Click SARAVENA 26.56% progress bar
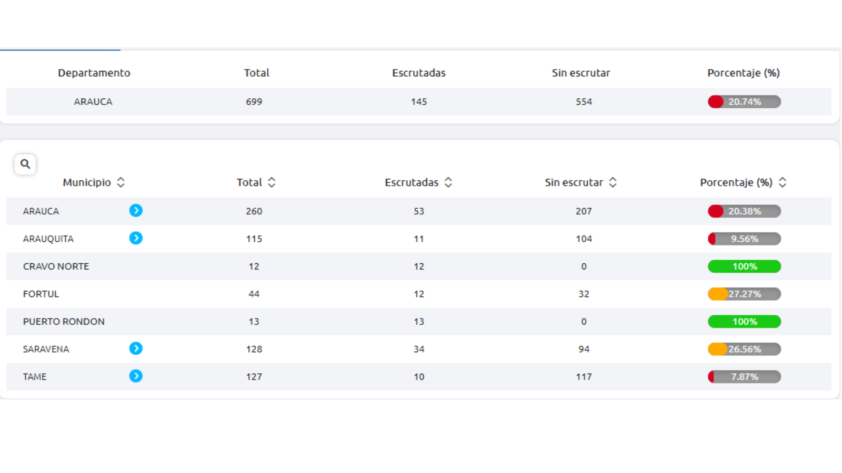 [x=744, y=349]
